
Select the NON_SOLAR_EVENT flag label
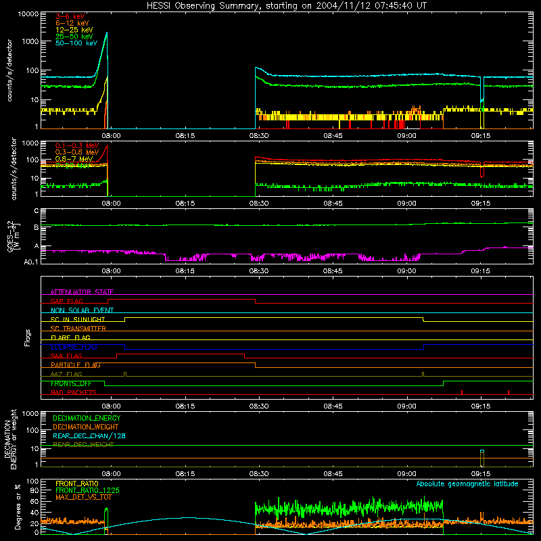click(82, 310)
